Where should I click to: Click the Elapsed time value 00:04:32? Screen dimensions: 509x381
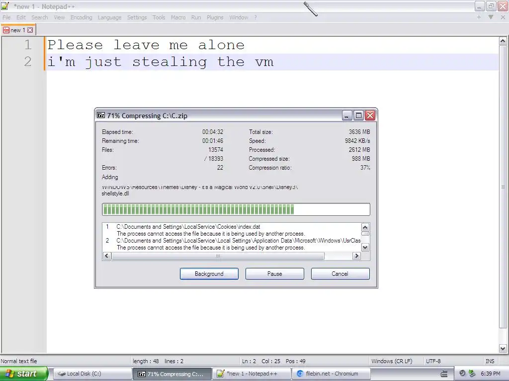click(213, 132)
